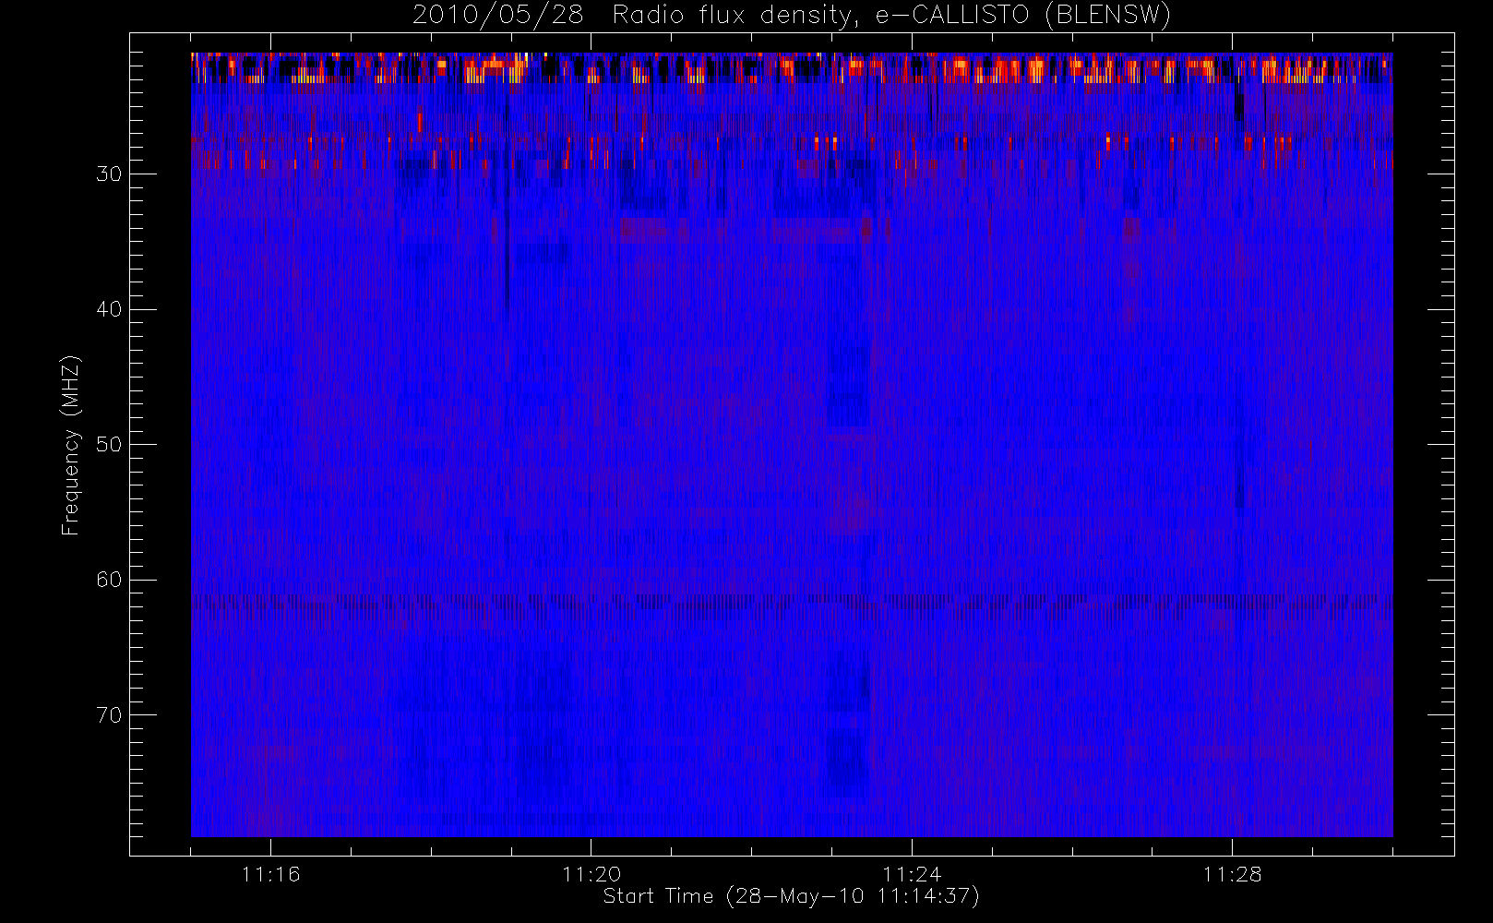Click the 11:20 time tick label

591,874
